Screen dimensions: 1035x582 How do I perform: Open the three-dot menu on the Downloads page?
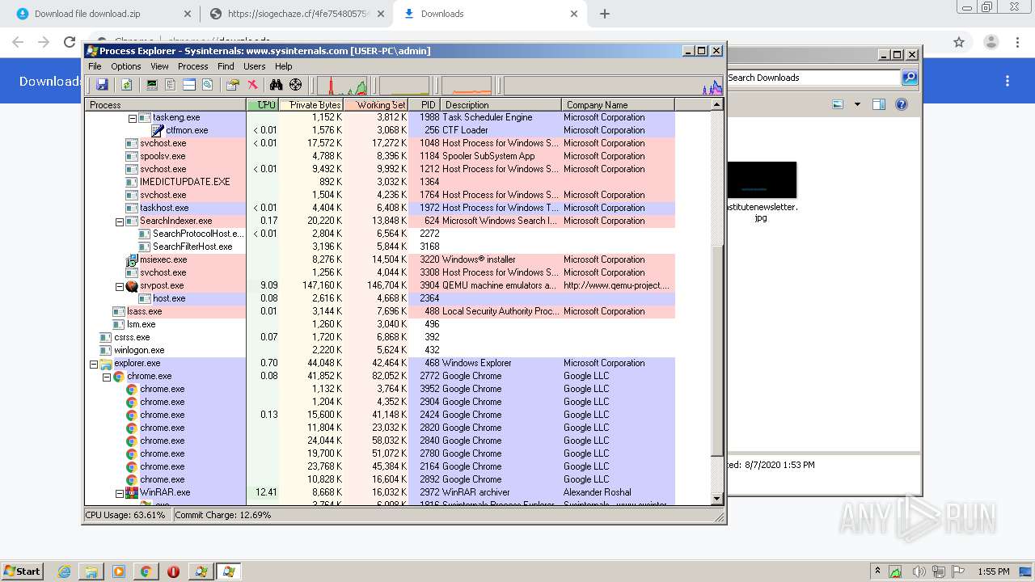point(1008,81)
